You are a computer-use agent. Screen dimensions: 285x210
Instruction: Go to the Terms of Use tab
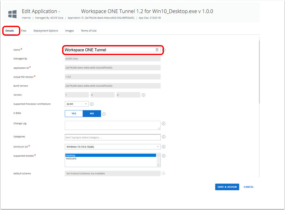point(89,31)
